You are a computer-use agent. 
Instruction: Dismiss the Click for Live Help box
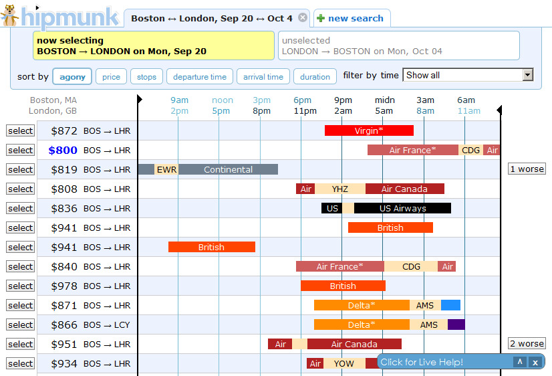tap(535, 362)
